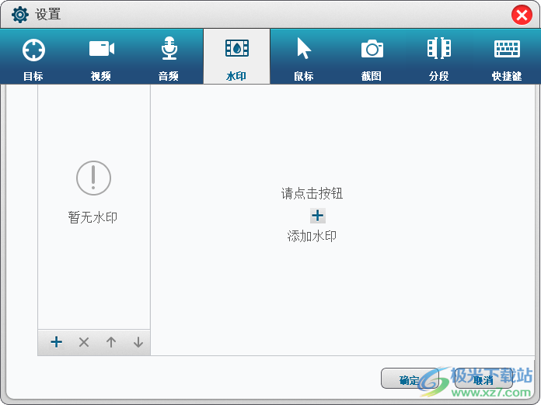Screen dimensions: 541x405
Task: Add a watermark with list toolbar plus
Action: 57,342
